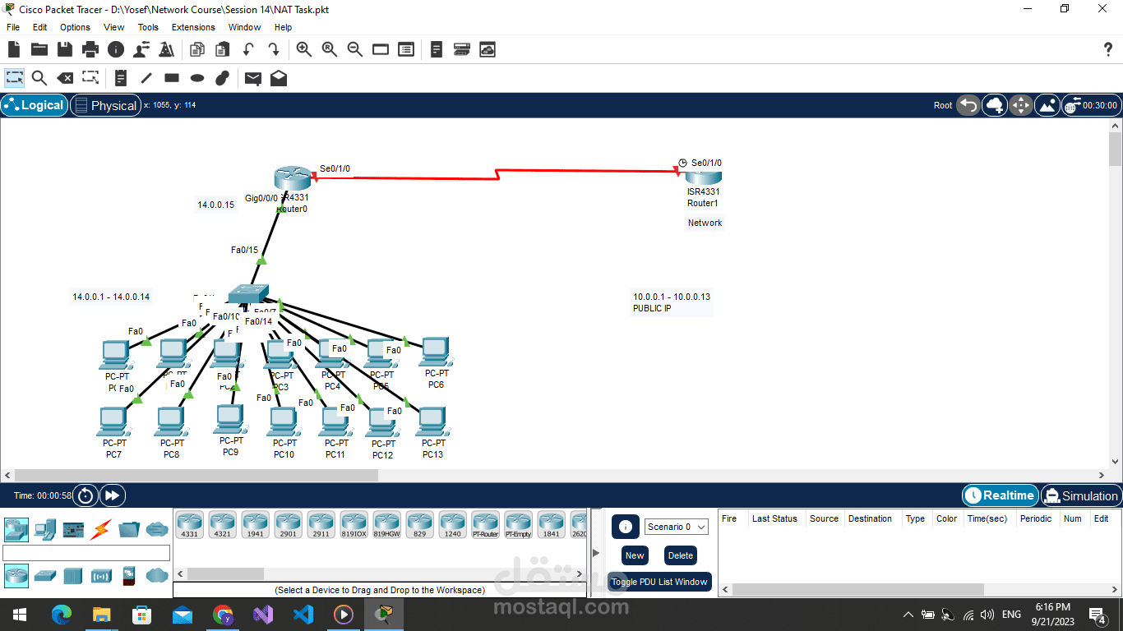This screenshot has height=631, width=1123.
Task: Click Fast Forward Time button
Action: coord(113,495)
